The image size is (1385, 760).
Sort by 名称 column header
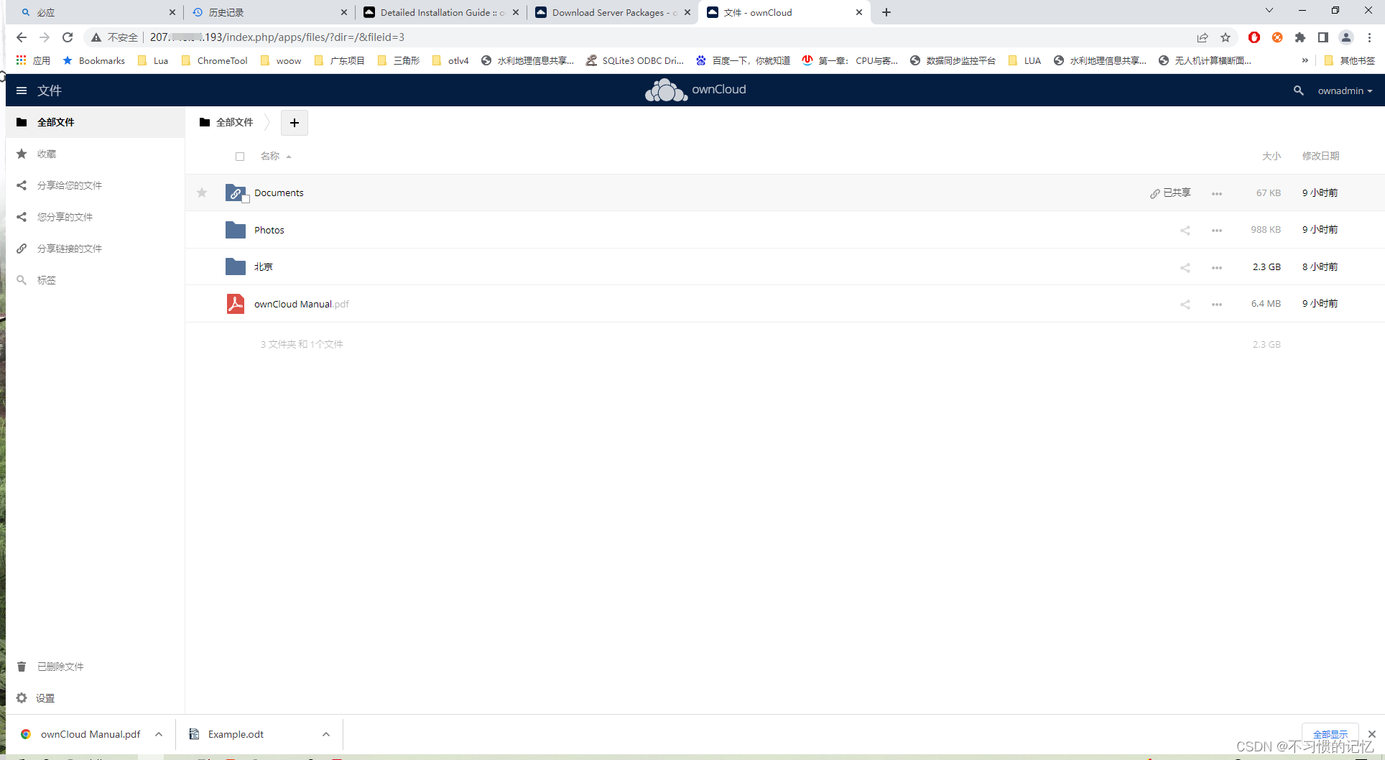pyautogui.click(x=276, y=156)
